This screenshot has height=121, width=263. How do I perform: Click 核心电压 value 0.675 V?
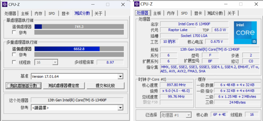pos(217,41)
